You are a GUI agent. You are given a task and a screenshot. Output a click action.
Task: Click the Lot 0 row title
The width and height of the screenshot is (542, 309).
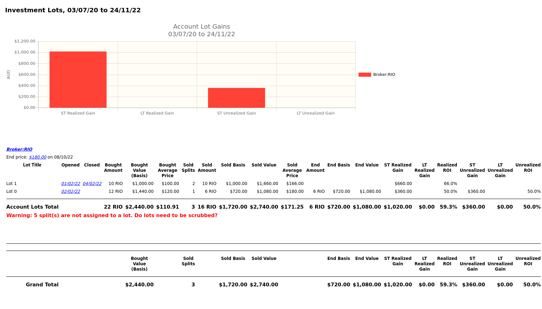[12, 192]
